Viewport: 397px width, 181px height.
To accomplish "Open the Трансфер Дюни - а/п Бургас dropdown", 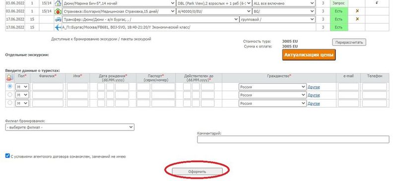I will pos(150,19).
